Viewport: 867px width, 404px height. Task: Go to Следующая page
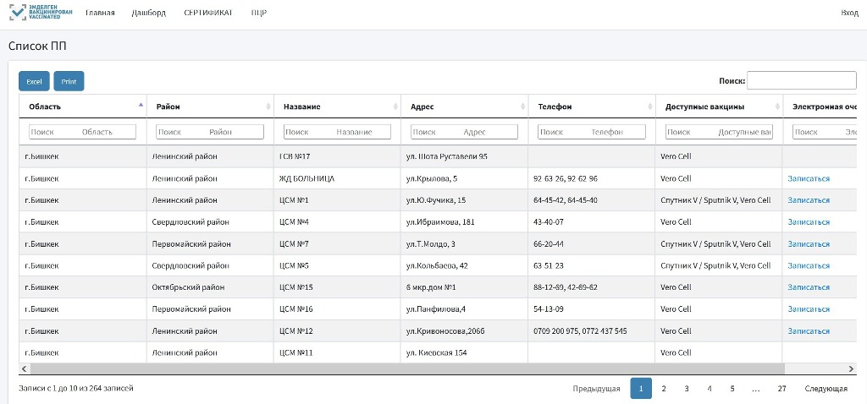click(x=826, y=389)
